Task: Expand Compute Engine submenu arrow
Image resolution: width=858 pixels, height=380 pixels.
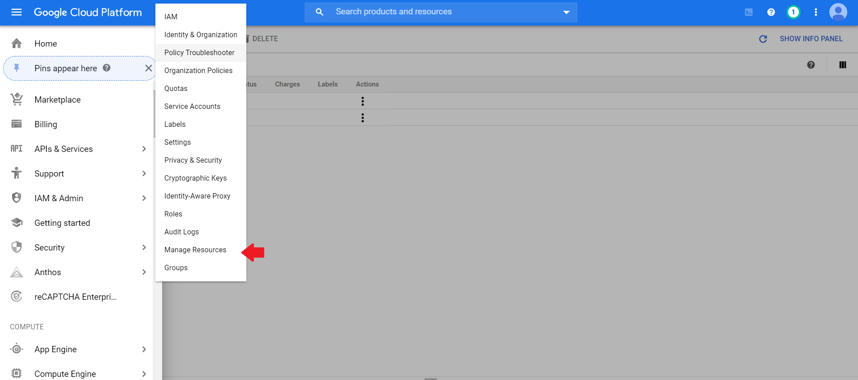Action: click(x=144, y=374)
